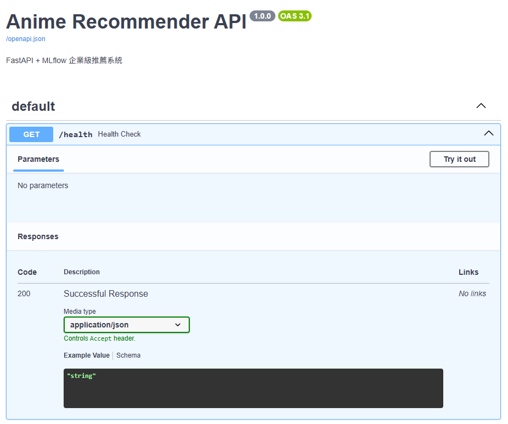This screenshot has height=424, width=508.
Task: Click the Anime Recommender API title
Action: [126, 22]
